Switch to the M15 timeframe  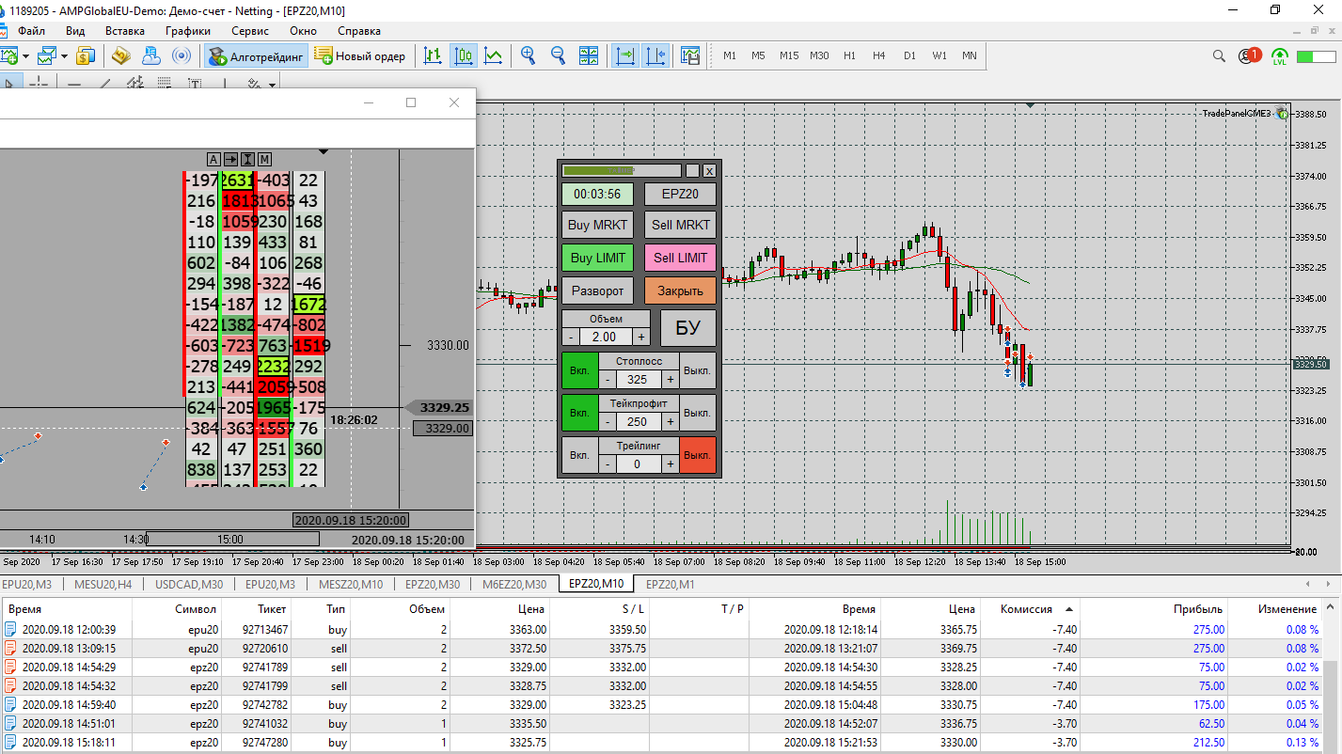(788, 55)
